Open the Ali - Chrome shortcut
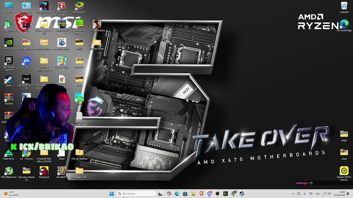 tap(26, 154)
